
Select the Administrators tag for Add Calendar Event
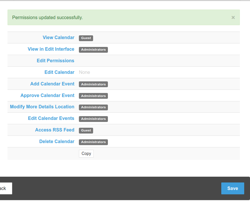[93, 84]
